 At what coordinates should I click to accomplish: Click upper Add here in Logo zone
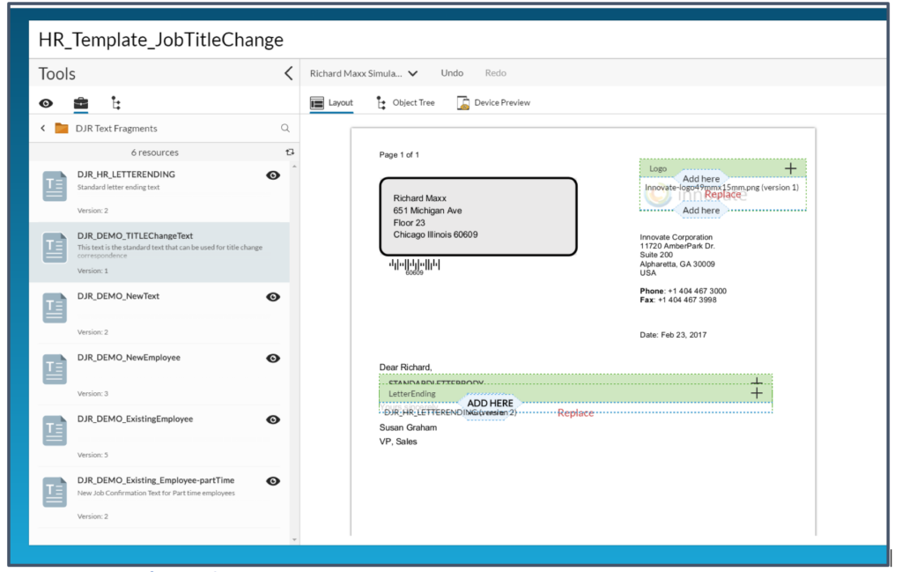[x=700, y=179]
